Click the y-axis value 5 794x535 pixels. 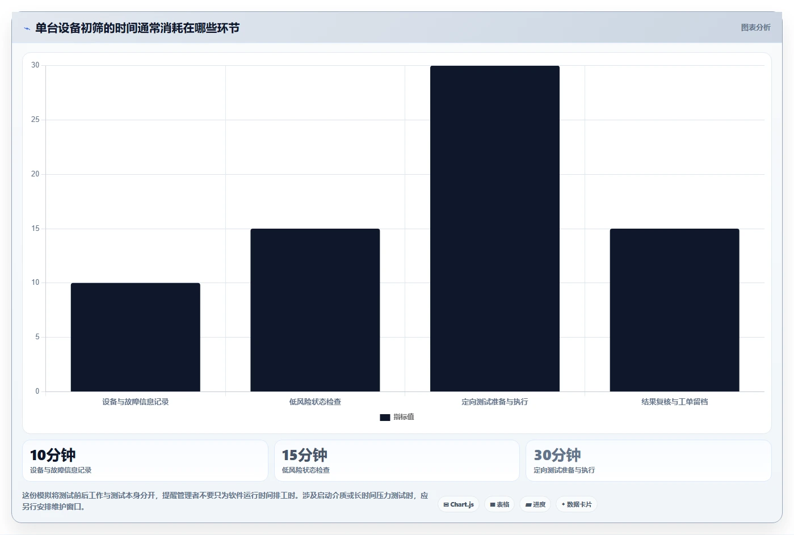pos(37,337)
